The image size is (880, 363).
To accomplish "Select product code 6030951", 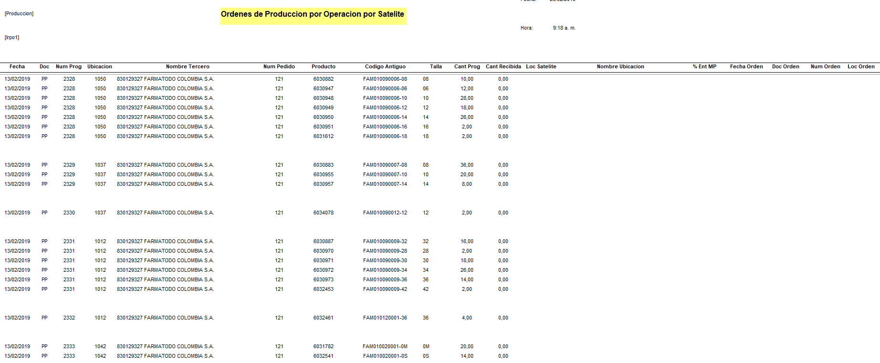I will (324, 127).
